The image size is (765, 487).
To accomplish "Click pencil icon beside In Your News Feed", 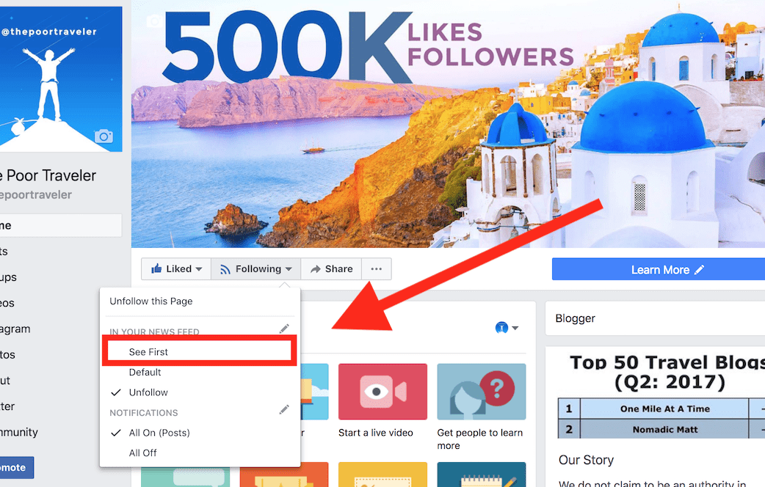I will (284, 329).
